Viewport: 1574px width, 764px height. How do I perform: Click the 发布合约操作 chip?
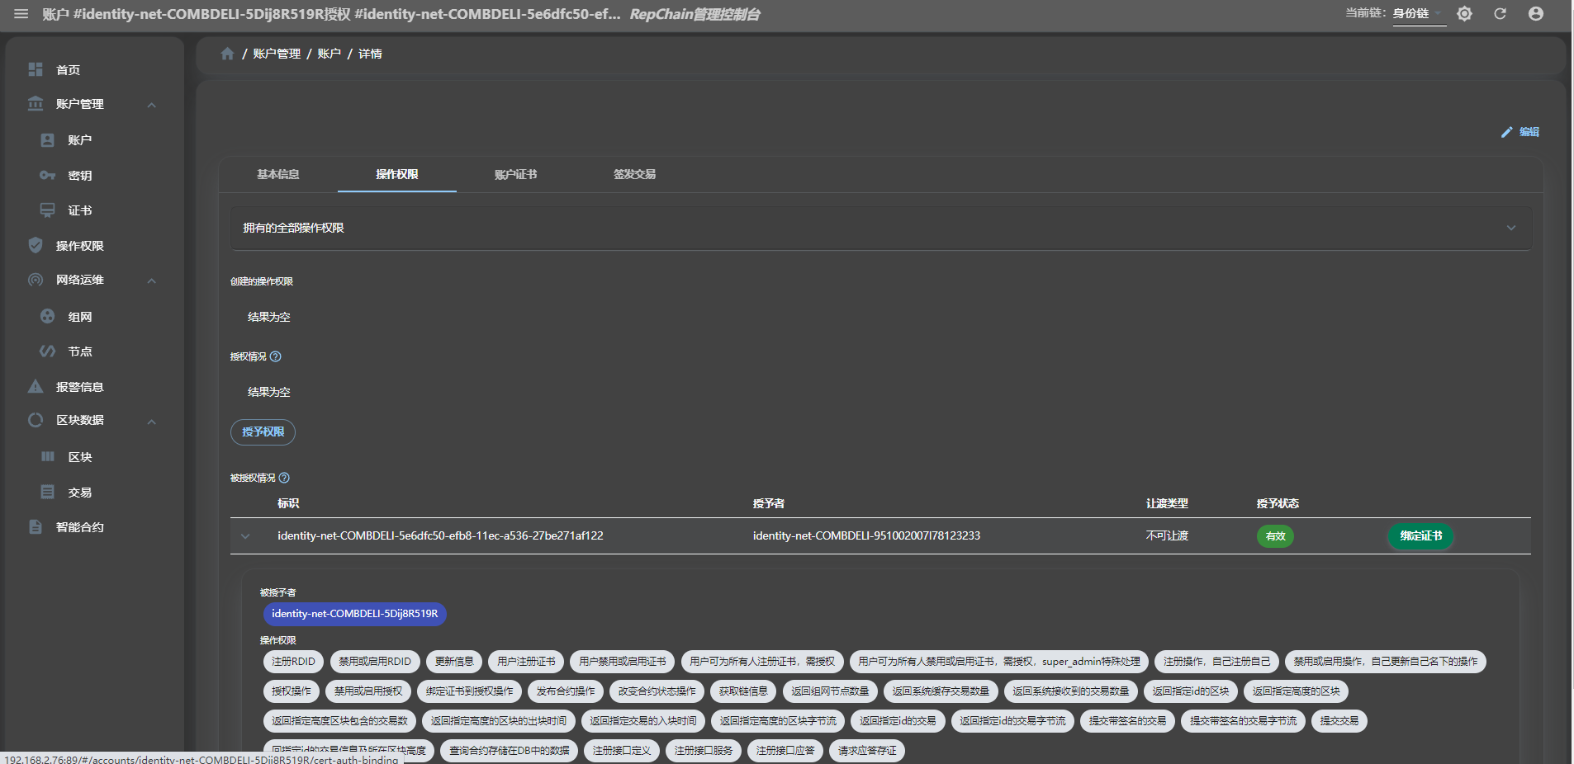566,691
